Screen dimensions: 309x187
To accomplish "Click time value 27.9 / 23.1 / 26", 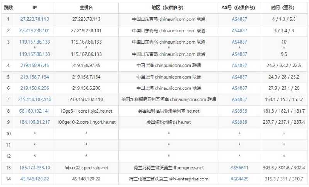I will 284,88.
